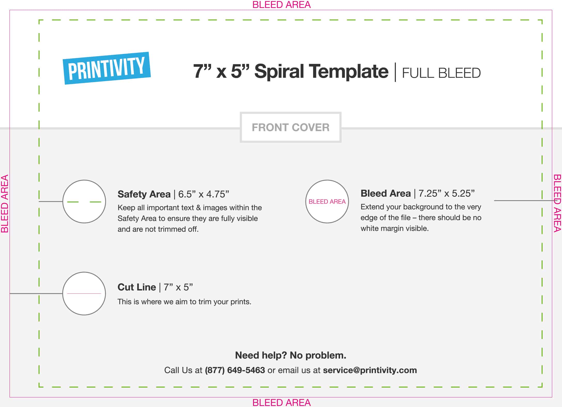
Task: Click the '7" x 5" Spiral Template' title
Action: click(291, 71)
